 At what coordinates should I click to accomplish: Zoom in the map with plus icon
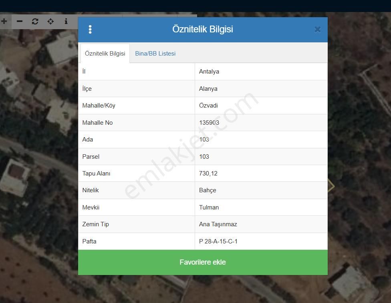4,21
